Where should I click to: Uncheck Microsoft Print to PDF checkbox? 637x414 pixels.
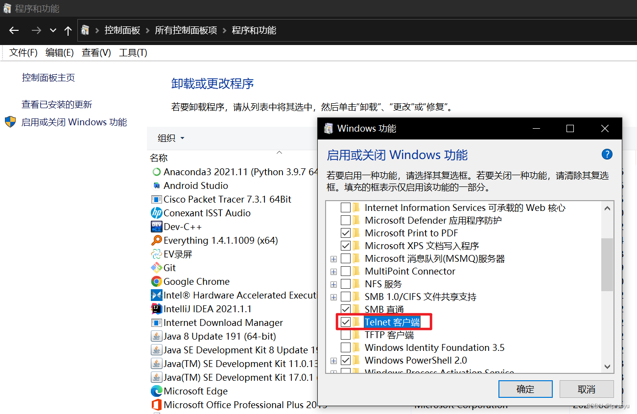point(346,233)
